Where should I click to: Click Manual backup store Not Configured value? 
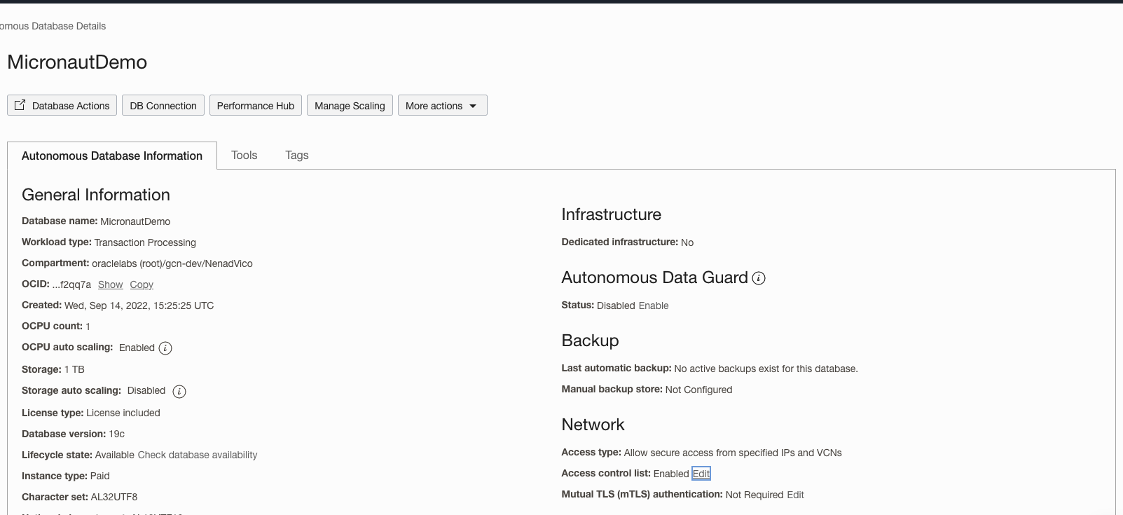click(698, 390)
